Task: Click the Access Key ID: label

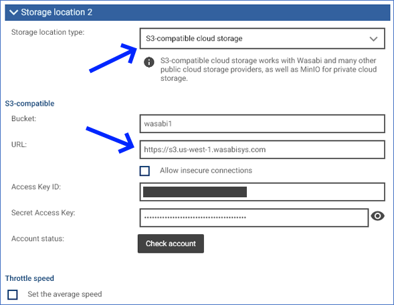Action: (x=36, y=187)
